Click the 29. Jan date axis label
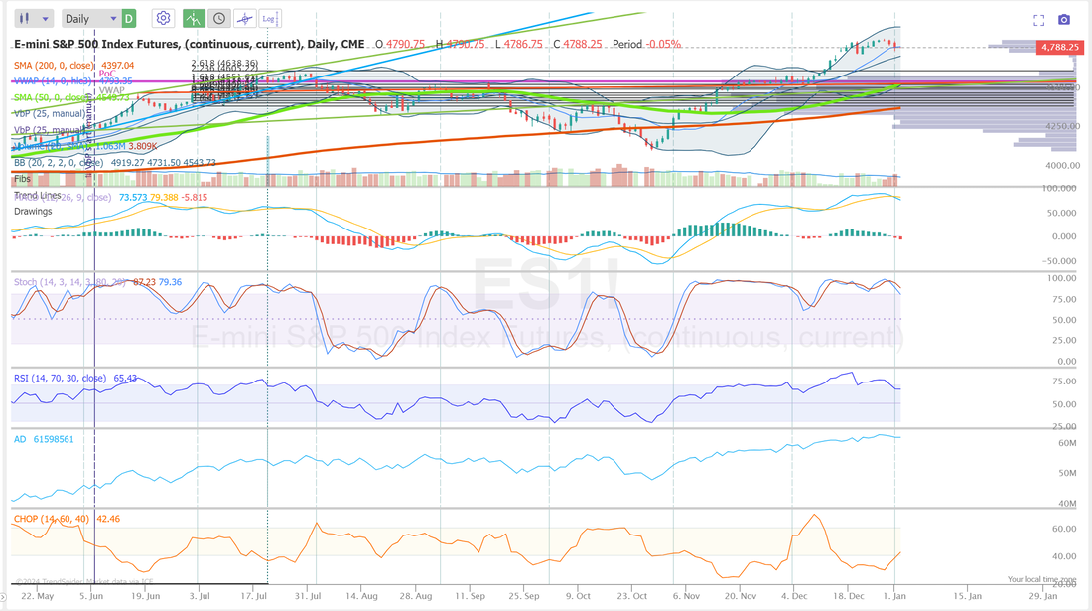Screen dimensions: 1092x611 click(x=1043, y=596)
